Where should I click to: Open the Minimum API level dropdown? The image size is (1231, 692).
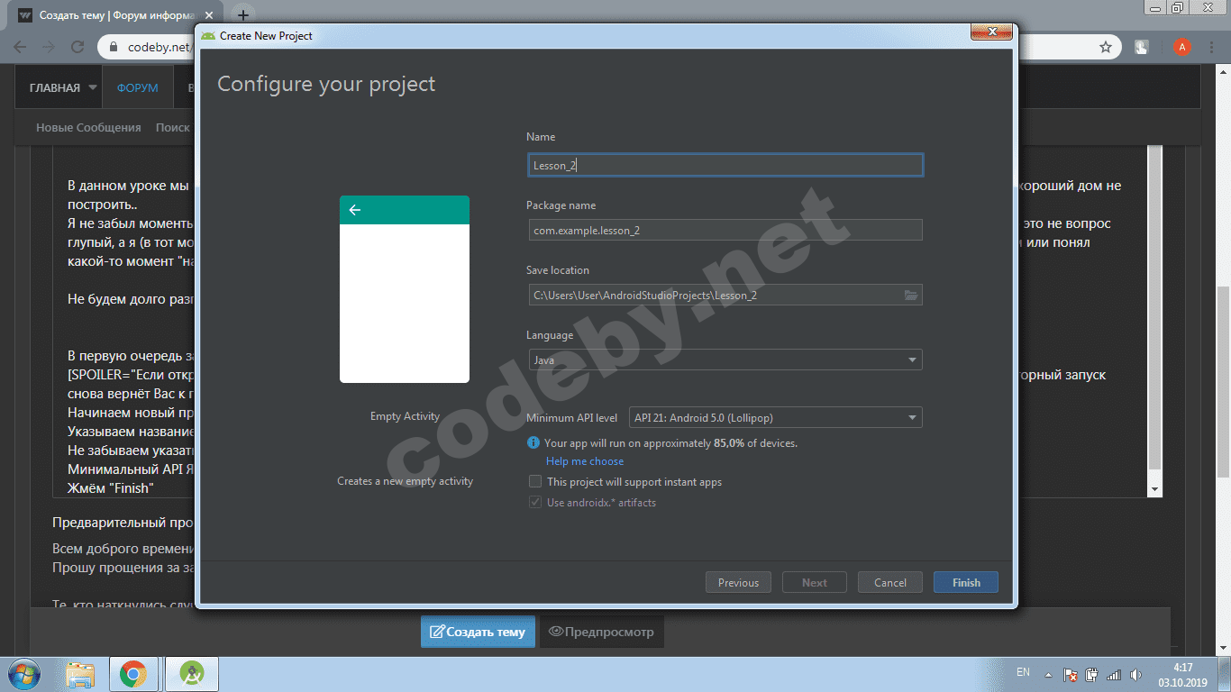[775, 417]
